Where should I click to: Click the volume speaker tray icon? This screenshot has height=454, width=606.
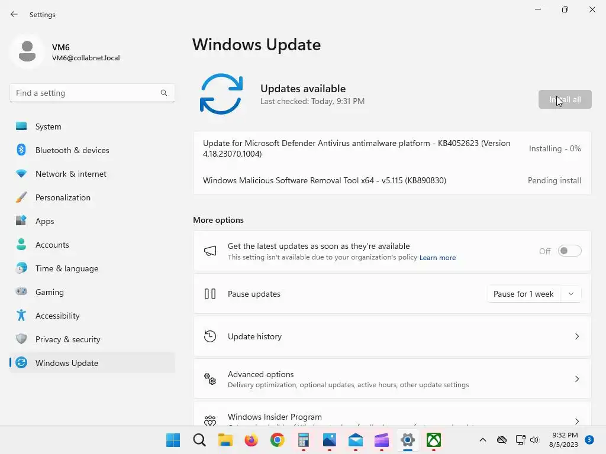click(534, 440)
